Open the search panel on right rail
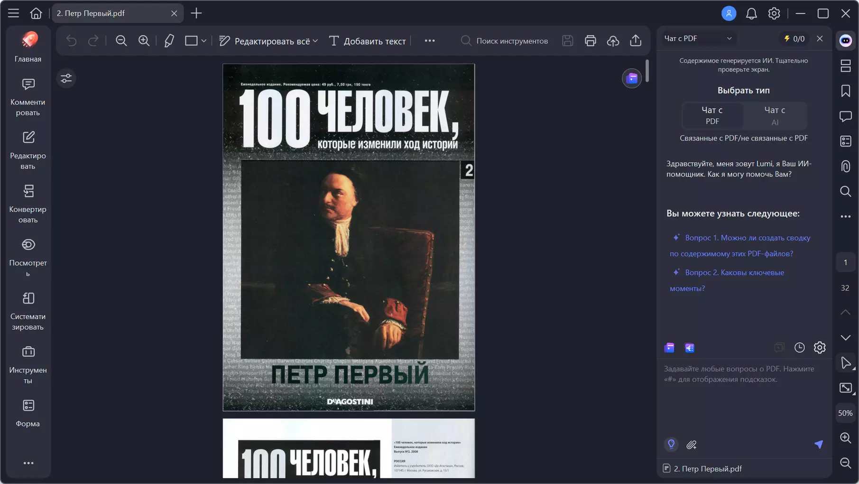 845,191
